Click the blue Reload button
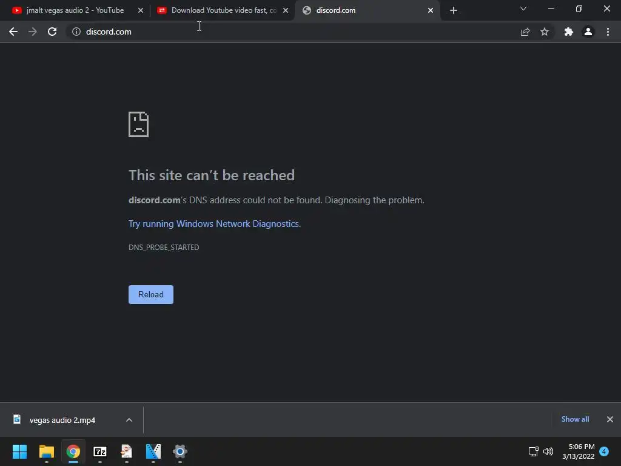The image size is (621, 466). pyautogui.click(x=151, y=294)
